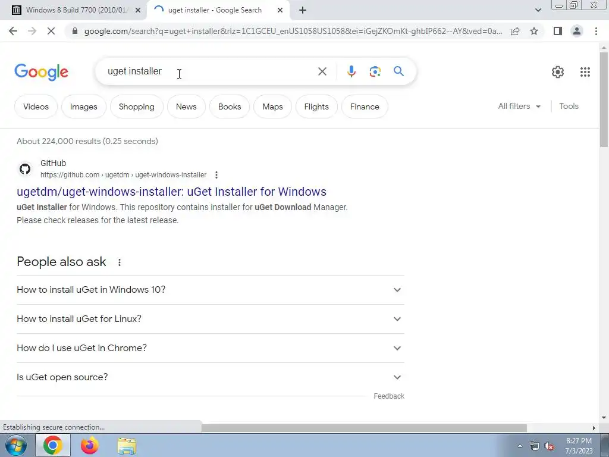The image size is (609, 457).
Task: Search by voice microphone icon
Action: (x=351, y=71)
